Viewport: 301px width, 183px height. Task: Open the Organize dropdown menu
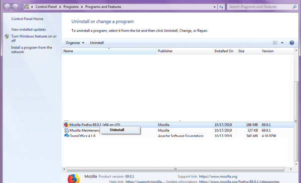coord(75,43)
